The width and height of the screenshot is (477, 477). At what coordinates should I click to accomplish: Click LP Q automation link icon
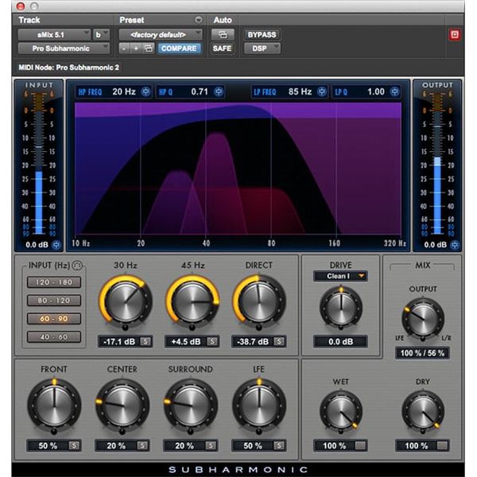coord(394,91)
